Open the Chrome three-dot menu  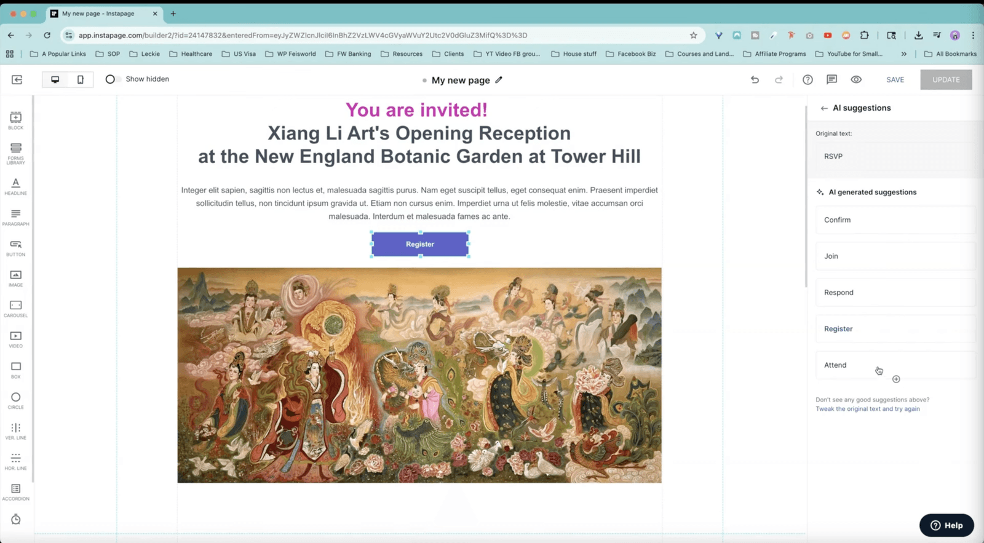pyautogui.click(x=973, y=35)
